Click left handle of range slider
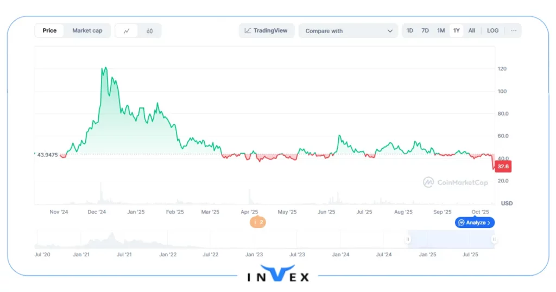The image size is (556, 292). 408,239
